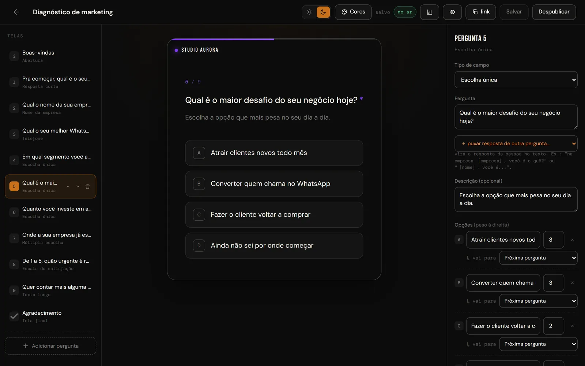Open 'puxar resposta de outra pergunta' dropdown
This screenshot has height=366, width=585.
[x=516, y=143]
